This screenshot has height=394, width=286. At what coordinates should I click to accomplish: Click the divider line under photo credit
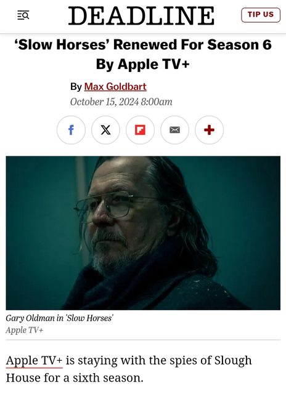(x=143, y=340)
